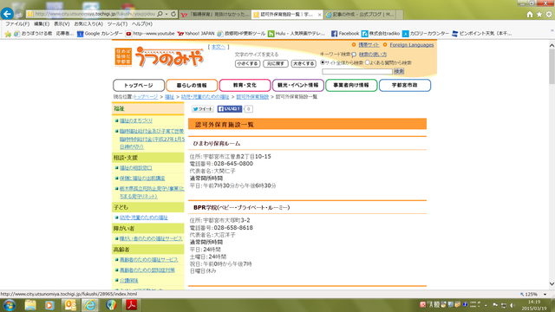555x312 pixels.
Task: Expand the favorites bar overflow chevron
Action: tap(552, 31)
